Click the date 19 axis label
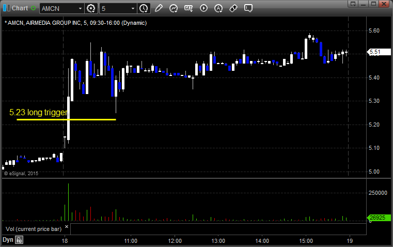Viewport: 393px width, 247px height. pos(350,241)
